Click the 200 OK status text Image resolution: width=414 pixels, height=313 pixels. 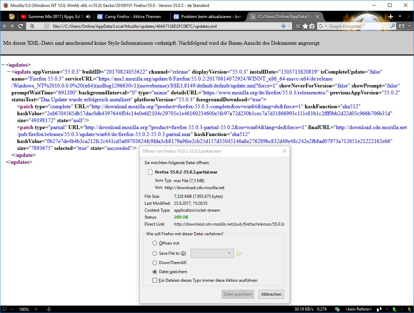pos(181,217)
